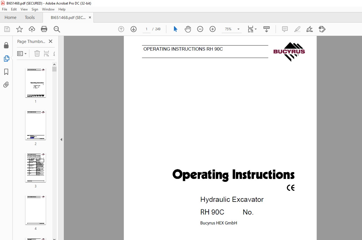The image size is (362, 240).
Task: Open the Find text magnifier tool
Action: 57,29
